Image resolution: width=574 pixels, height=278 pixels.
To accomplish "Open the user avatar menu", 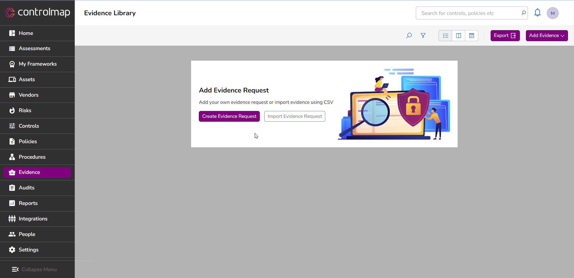I will [553, 13].
